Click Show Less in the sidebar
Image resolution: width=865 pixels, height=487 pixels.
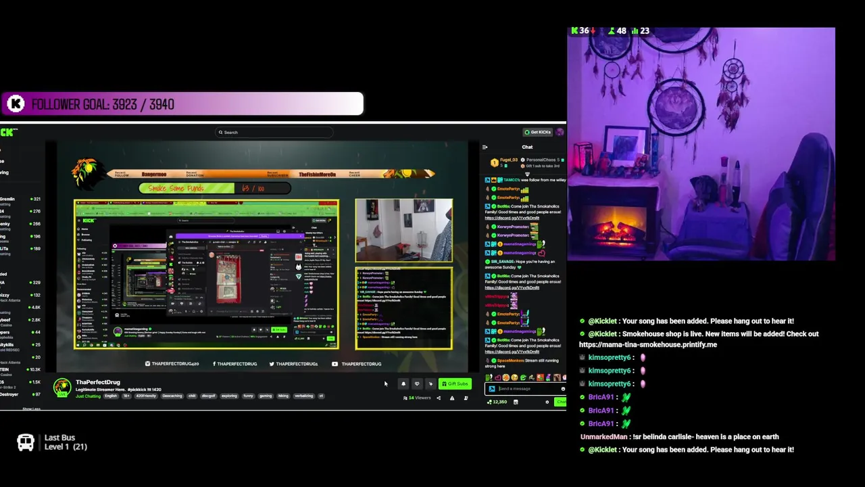point(31,409)
